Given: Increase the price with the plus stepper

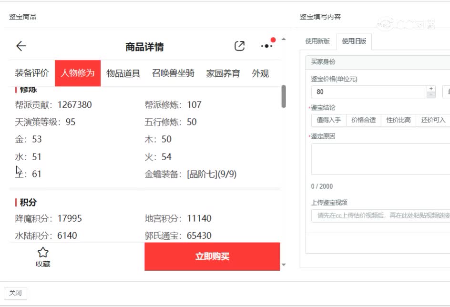Looking at the screenshot, I should tap(430, 89).
